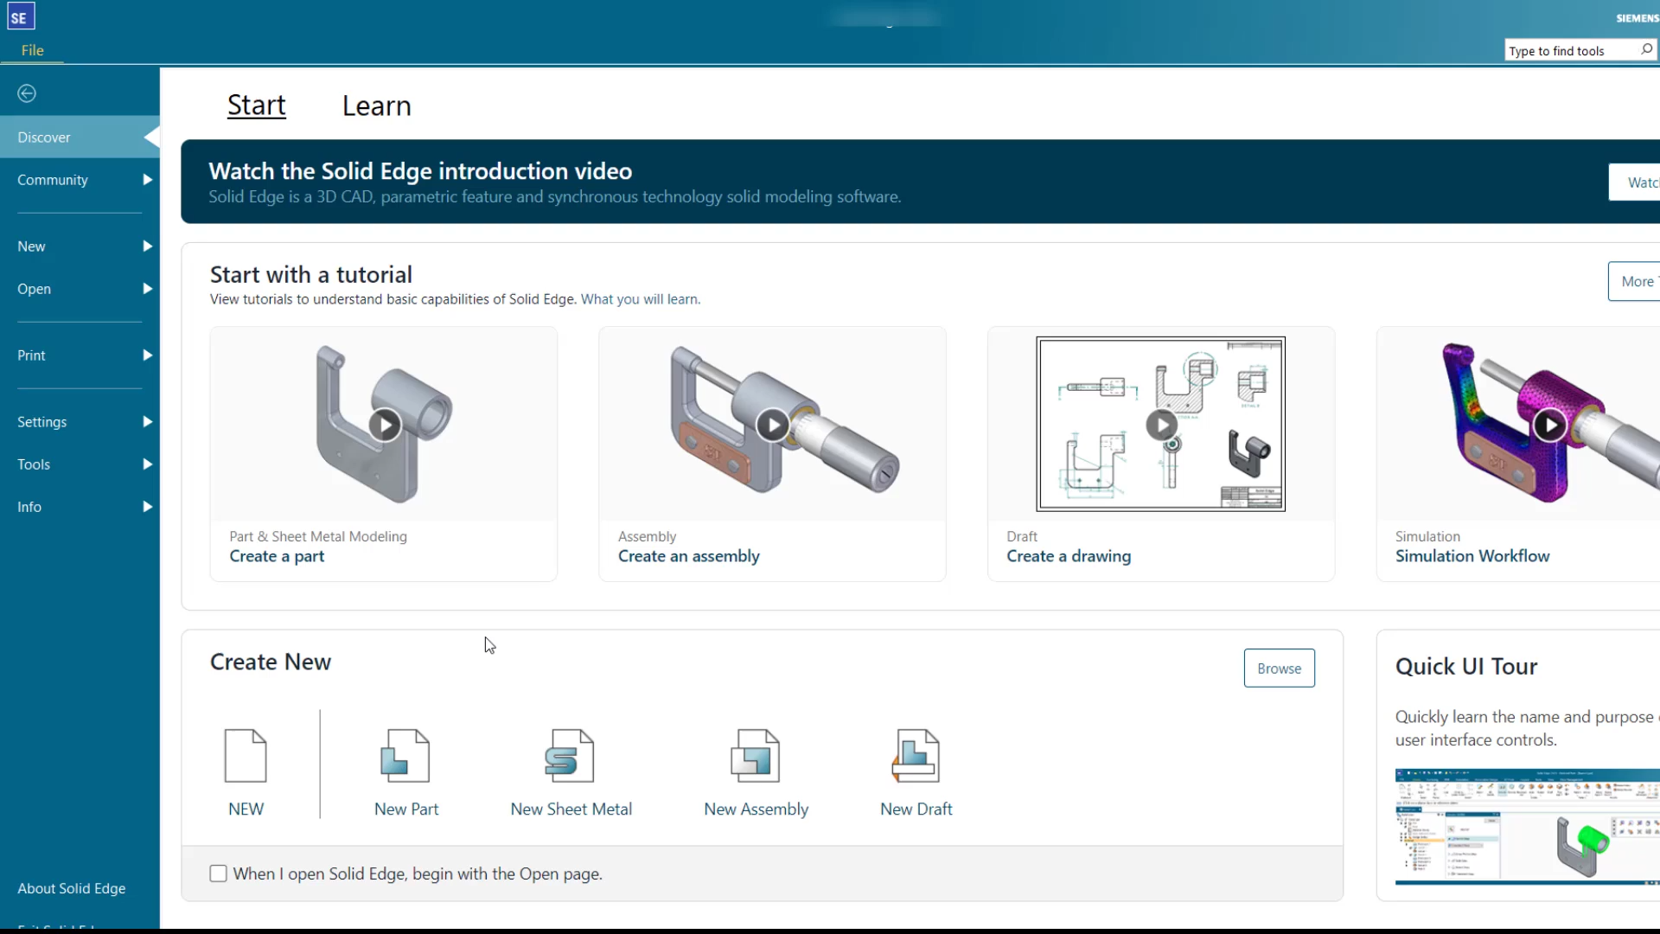Switch to the Learn tab

(376, 106)
